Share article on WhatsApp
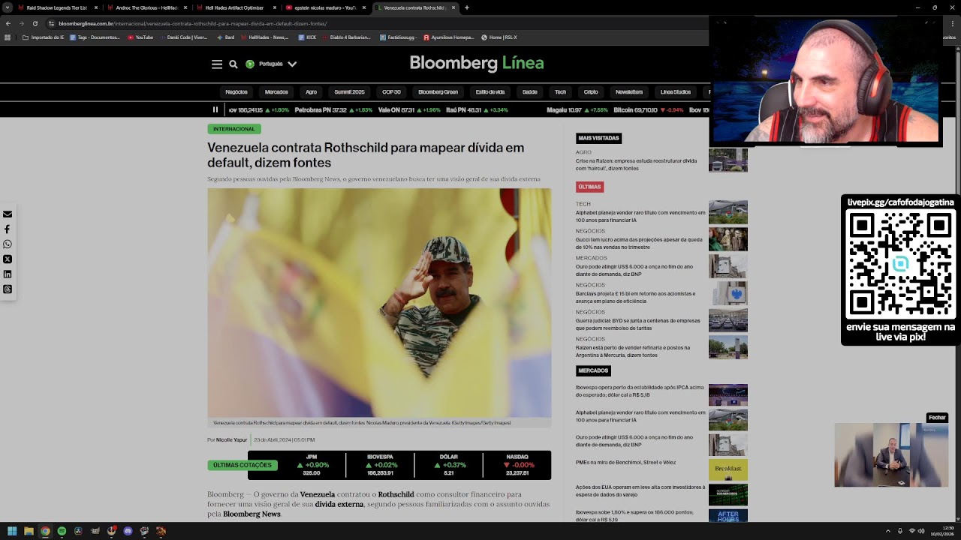Image resolution: width=961 pixels, height=540 pixels. 8,244
